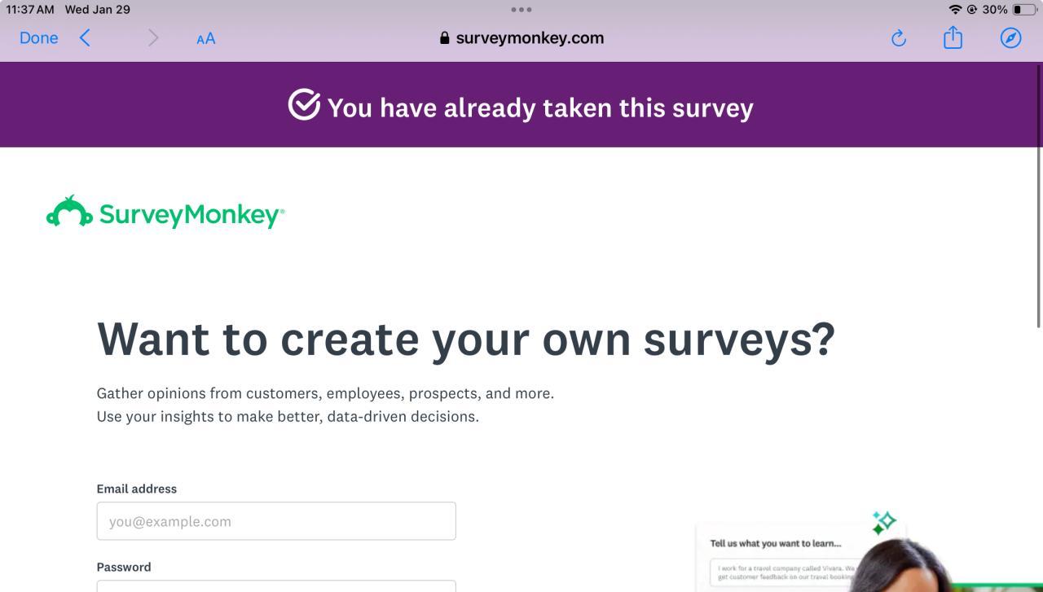The image size is (1043, 592).
Task: Tap the Done button
Action: [38, 38]
